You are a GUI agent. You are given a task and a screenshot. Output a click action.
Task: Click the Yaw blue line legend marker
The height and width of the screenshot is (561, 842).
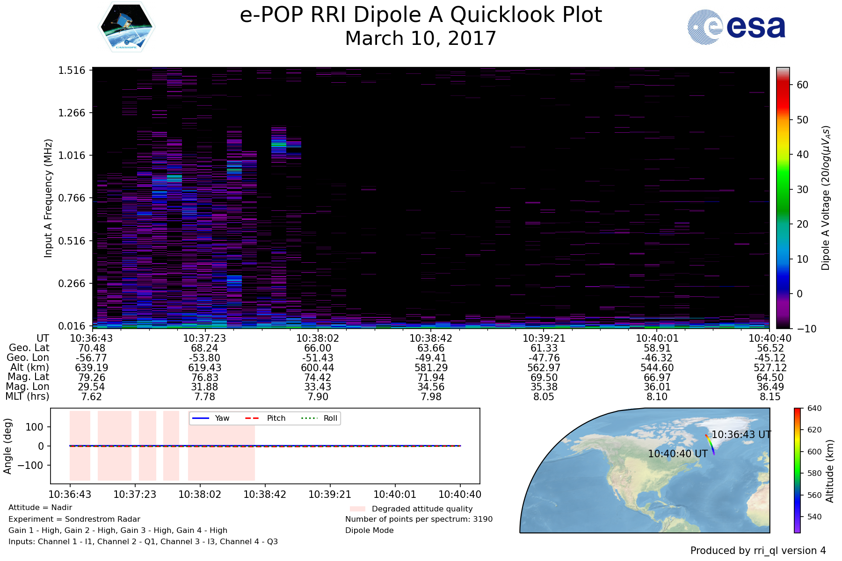(x=200, y=418)
